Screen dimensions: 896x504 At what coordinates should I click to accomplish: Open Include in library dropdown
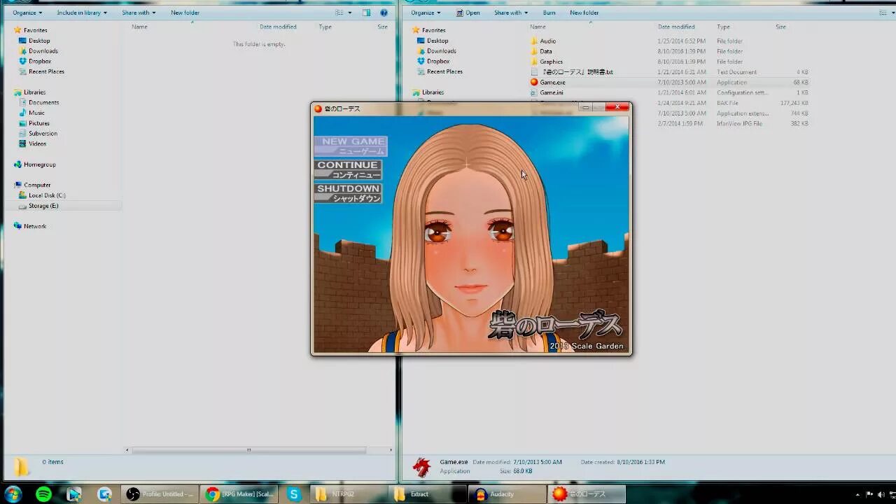point(82,13)
